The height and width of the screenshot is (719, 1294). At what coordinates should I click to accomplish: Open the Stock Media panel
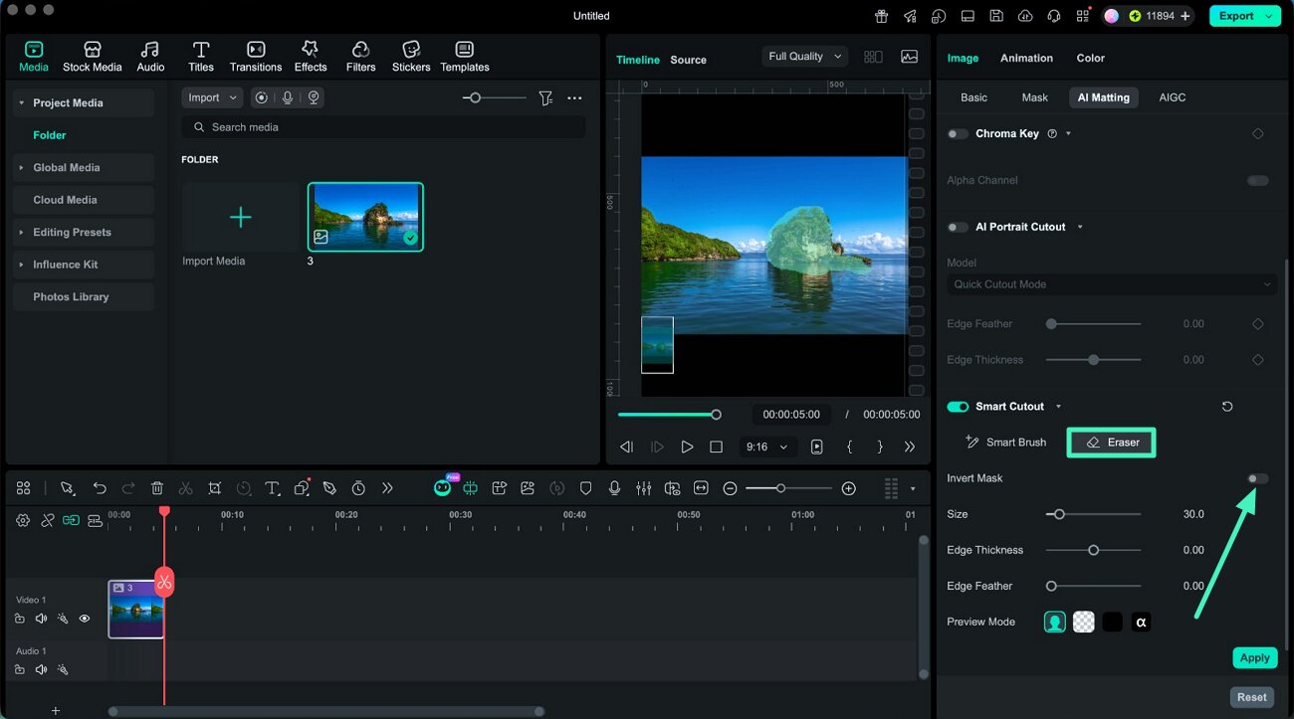92,57
